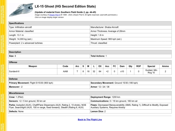The height and width of the screenshot is (131, 175).
Task: Click the AAM weapon code cell
Action: coord(65,71)
